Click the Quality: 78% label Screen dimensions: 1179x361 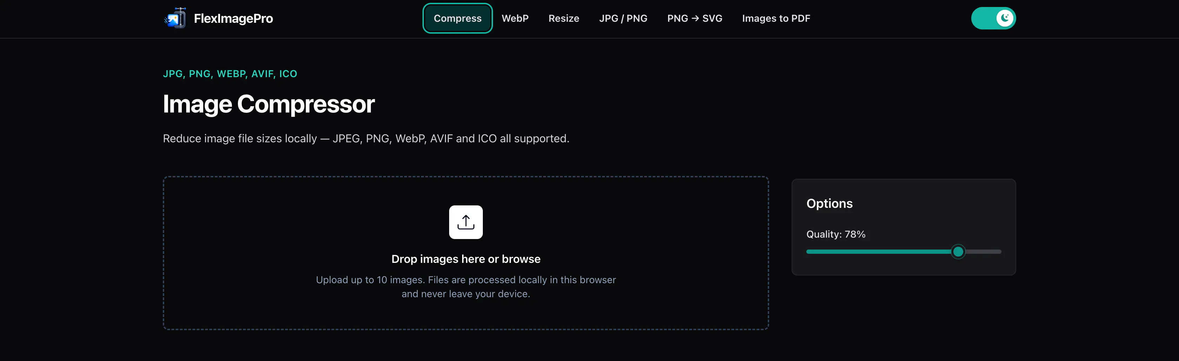click(836, 234)
